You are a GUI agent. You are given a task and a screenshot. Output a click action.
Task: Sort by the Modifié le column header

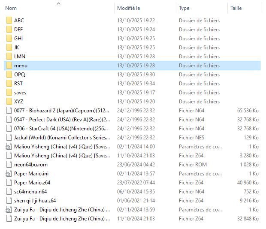point(128,8)
